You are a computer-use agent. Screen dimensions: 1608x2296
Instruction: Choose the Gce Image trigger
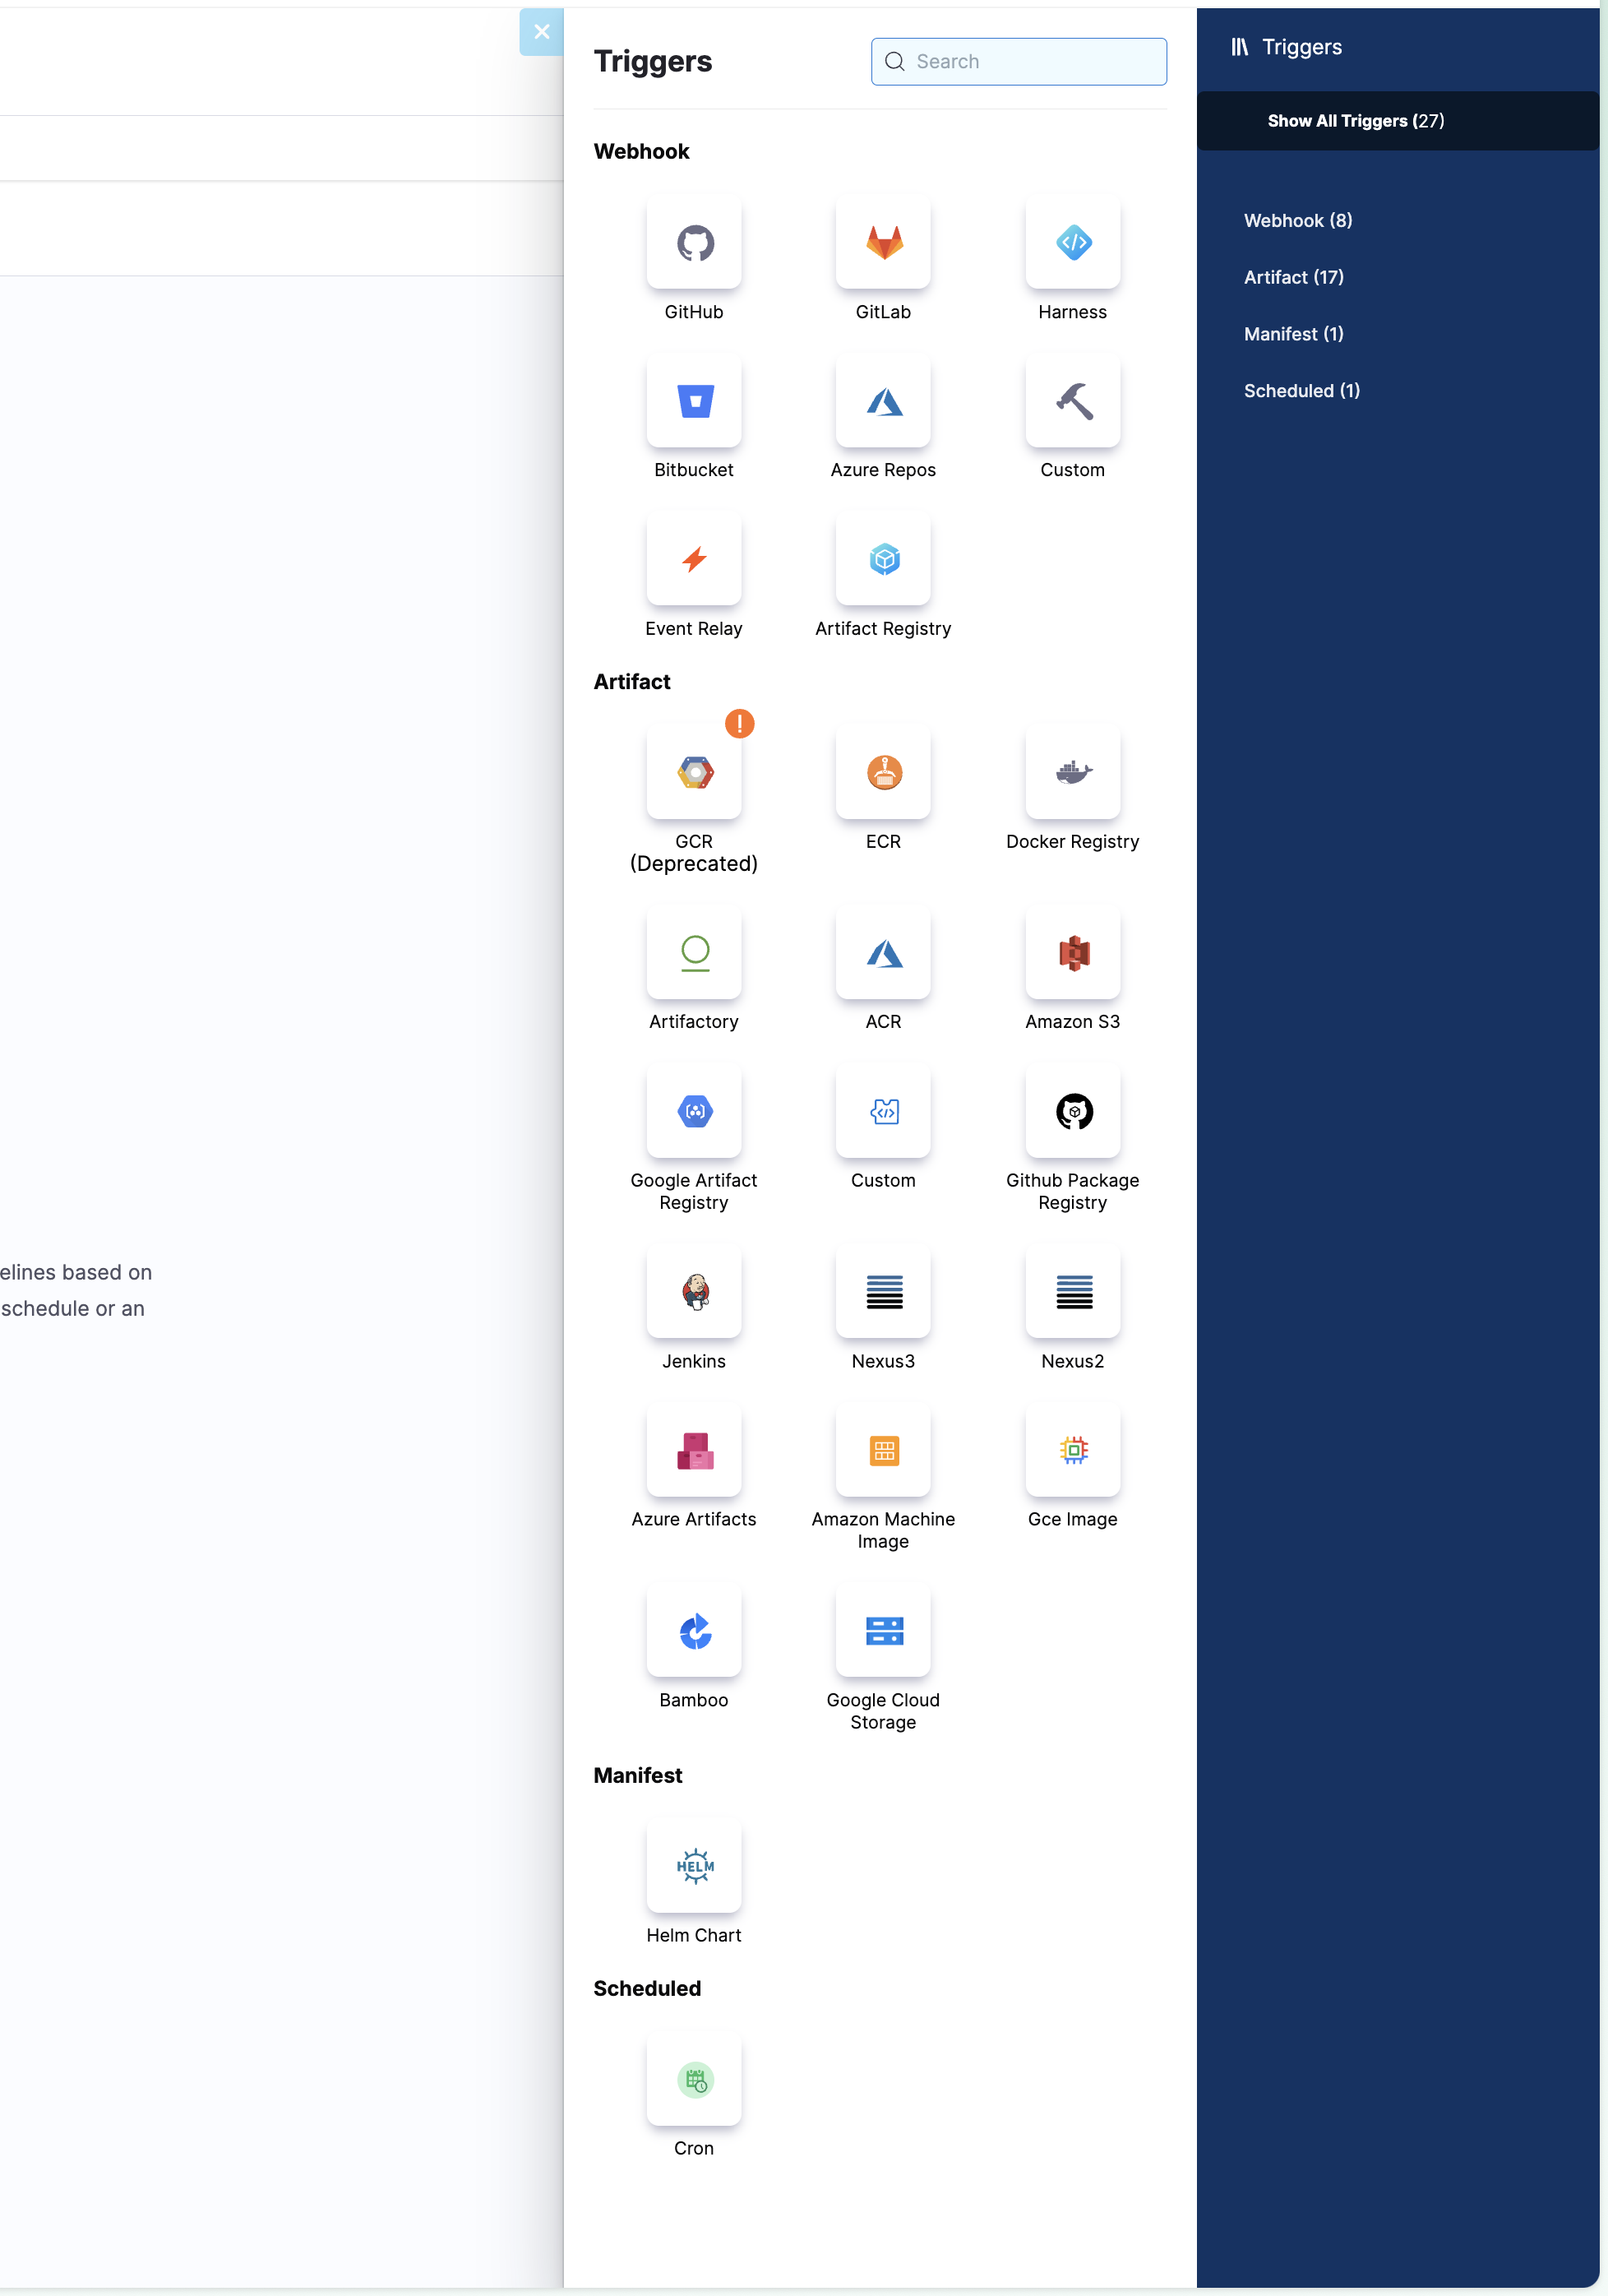tap(1072, 1450)
